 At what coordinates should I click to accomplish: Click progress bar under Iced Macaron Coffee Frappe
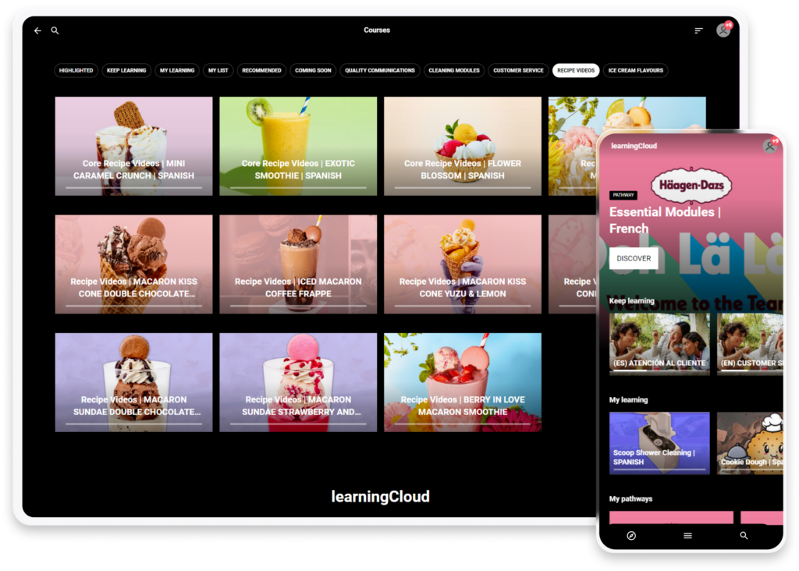click(298, 306)
